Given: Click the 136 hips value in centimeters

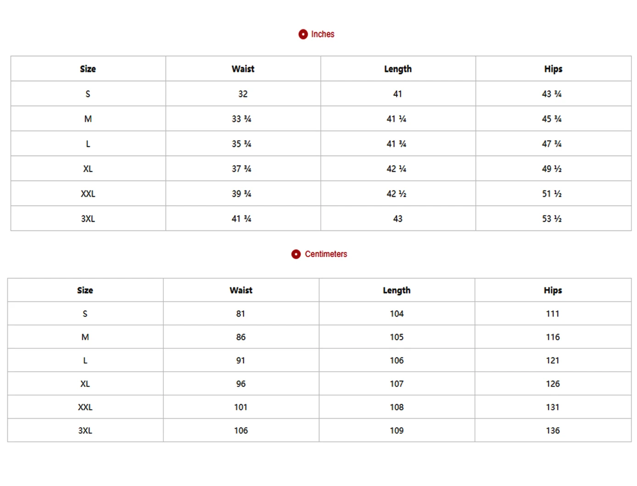Looking at the screenshot, I should (x=553, y=431).
